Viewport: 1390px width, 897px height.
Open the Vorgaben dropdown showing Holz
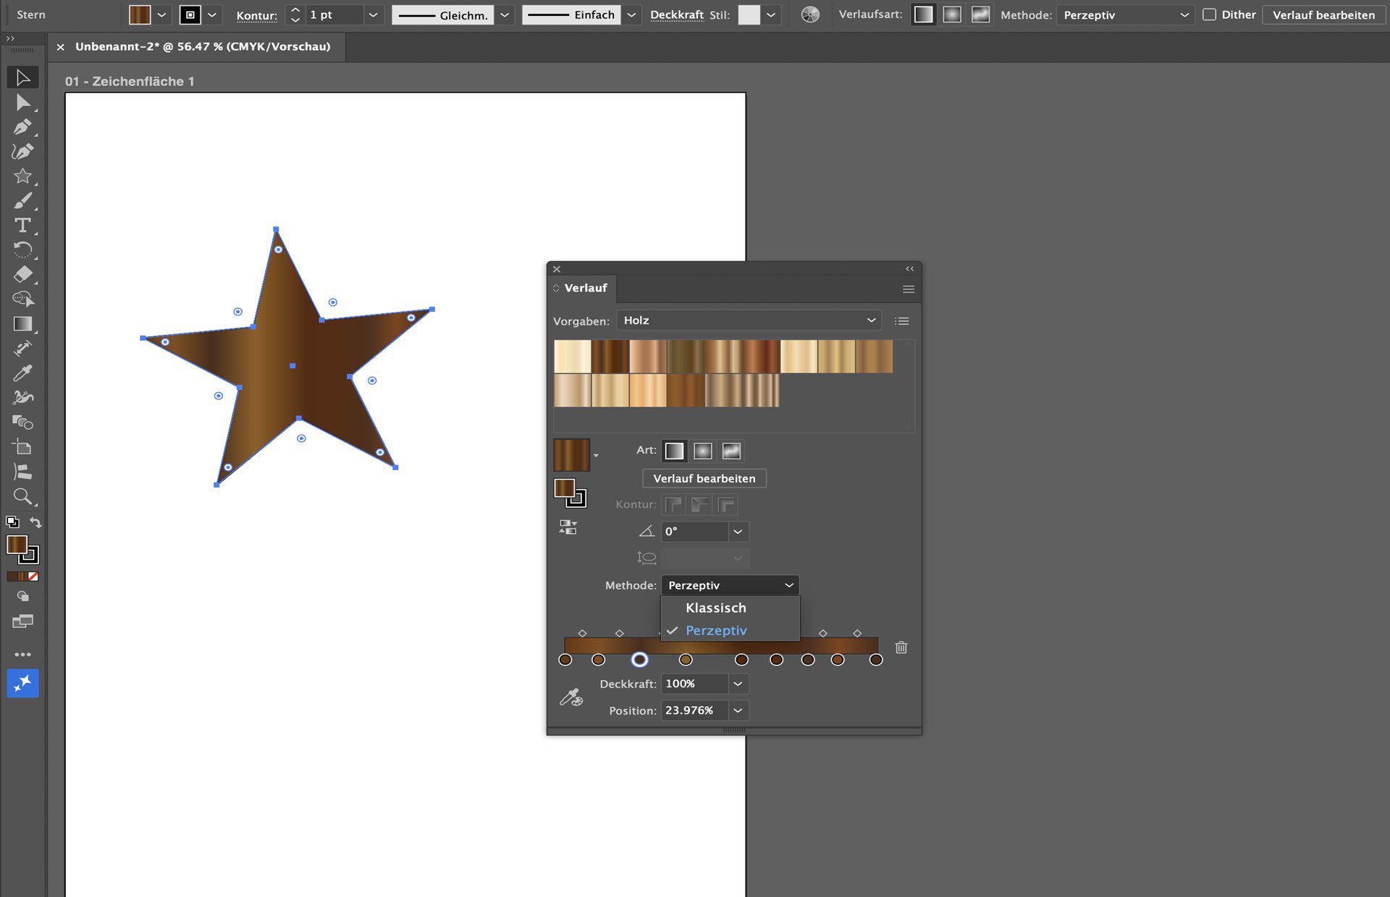coord(749,320)
